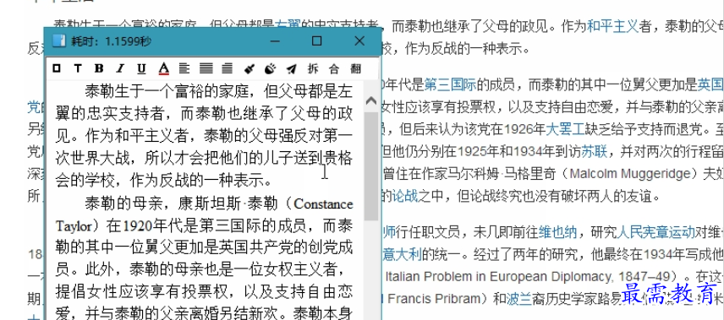Toggle bold formatting
The image size is (724, 320).
[x=99, y=68]
